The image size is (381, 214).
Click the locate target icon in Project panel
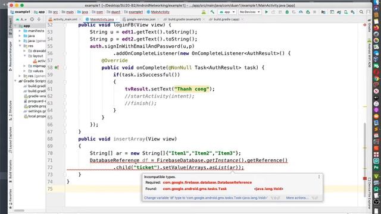[x=32, y=19]
